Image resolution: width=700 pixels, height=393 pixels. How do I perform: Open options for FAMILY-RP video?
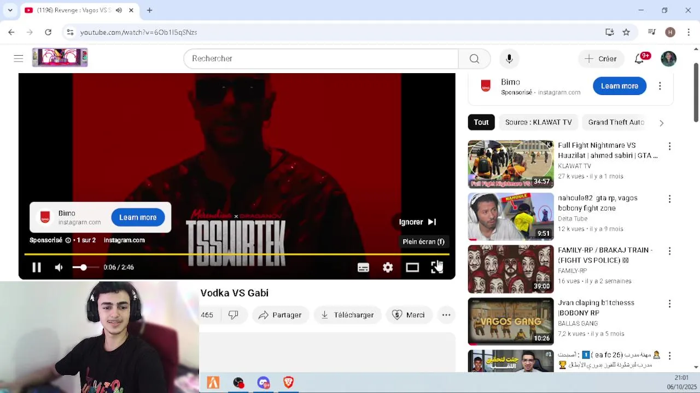(x=669, y=251)
